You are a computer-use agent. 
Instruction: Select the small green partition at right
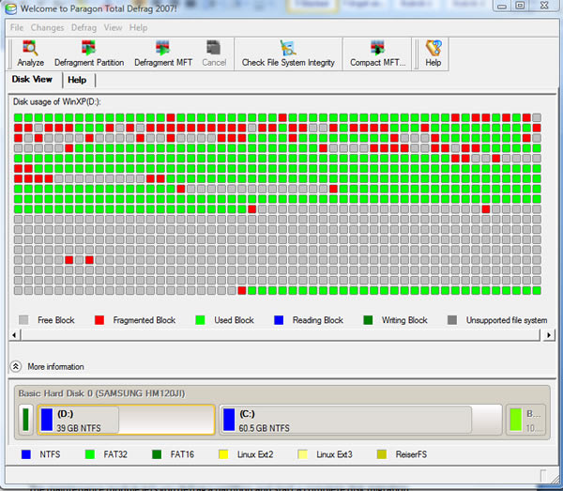tap(525, 420)
